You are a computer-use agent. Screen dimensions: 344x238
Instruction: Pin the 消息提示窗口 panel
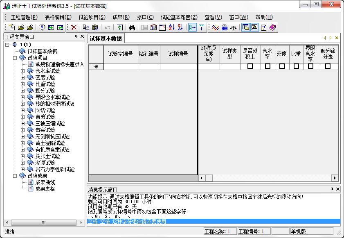[x=332, y=189]
